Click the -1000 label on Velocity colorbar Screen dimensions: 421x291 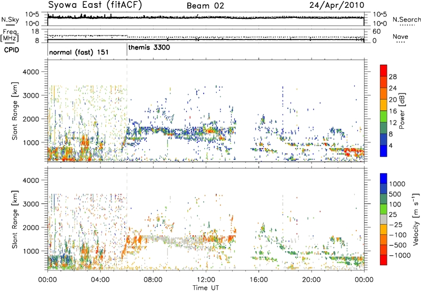pyautogui.click(x=399, y=255)
